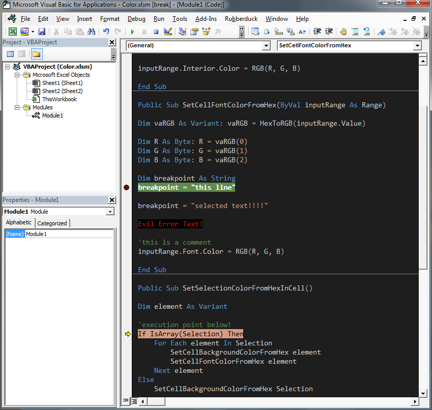432x410 pixels.
Task: Open the Debug menu
Action: pos(136,19)
